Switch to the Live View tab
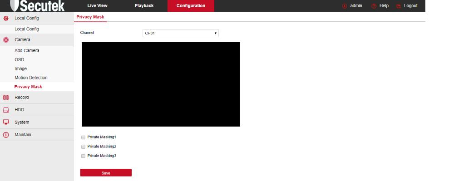449x181 pixels. (x=97, y=6)
